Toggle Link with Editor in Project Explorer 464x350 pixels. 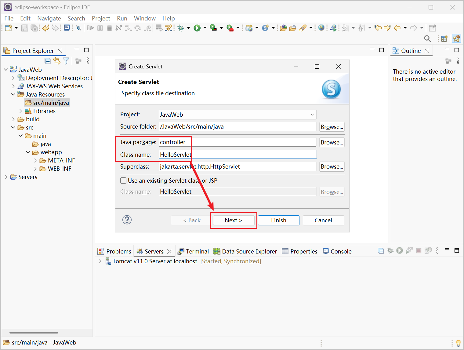57,61
